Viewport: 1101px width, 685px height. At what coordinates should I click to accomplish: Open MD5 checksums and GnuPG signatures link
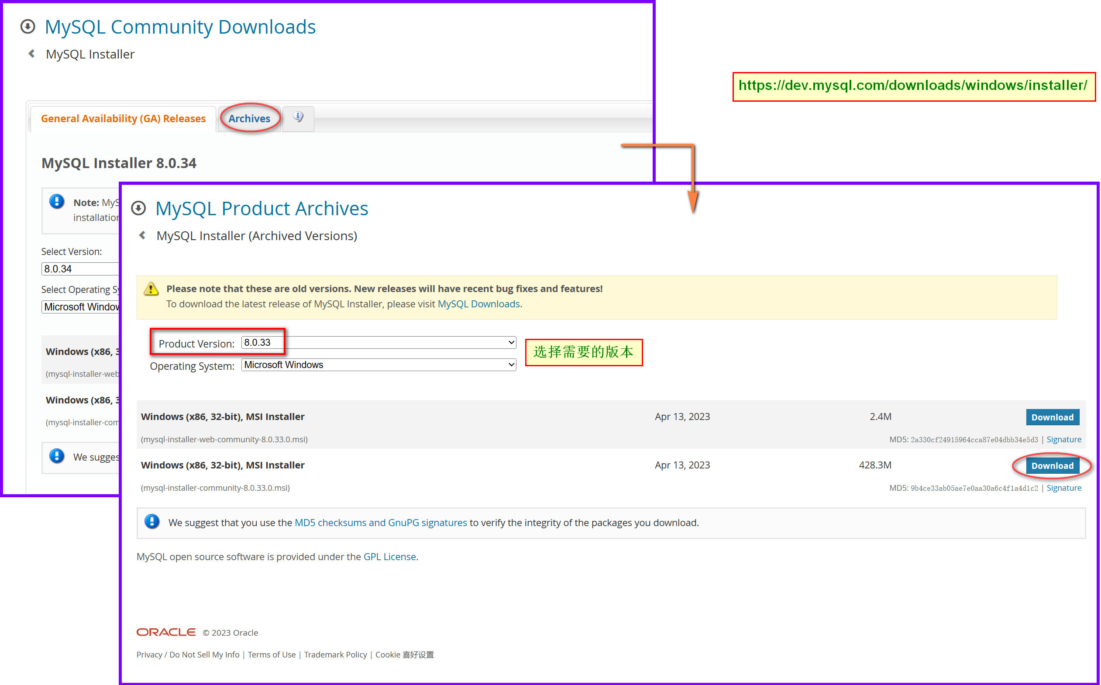[380, 523]
